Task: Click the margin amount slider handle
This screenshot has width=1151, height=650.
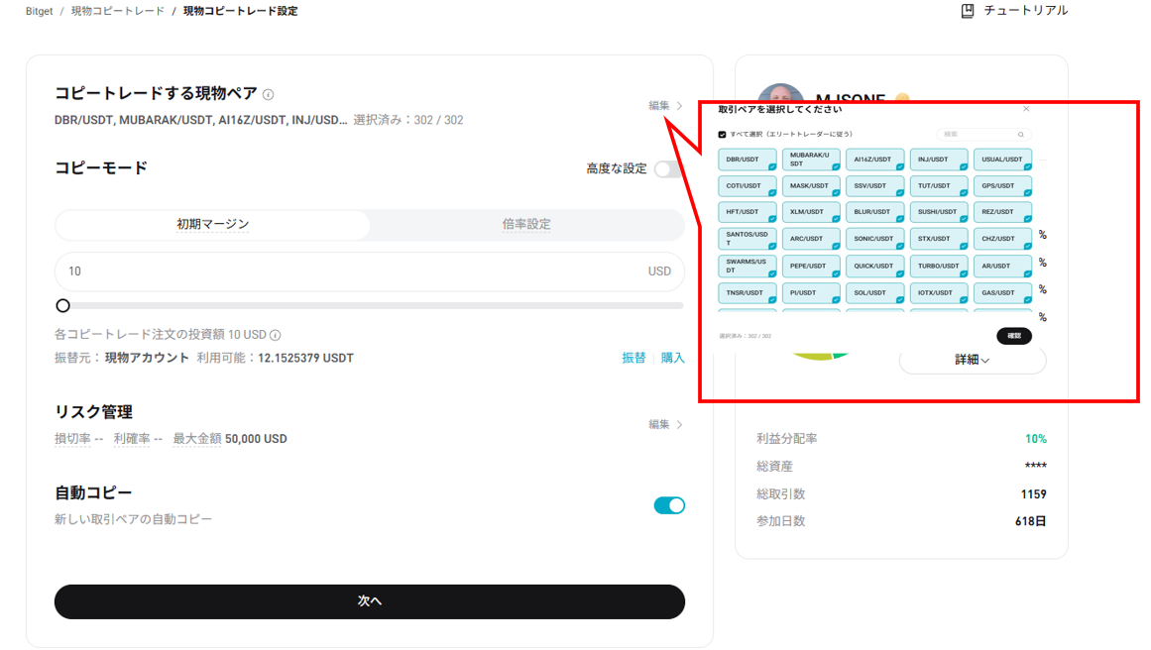Action: point(63,306)
